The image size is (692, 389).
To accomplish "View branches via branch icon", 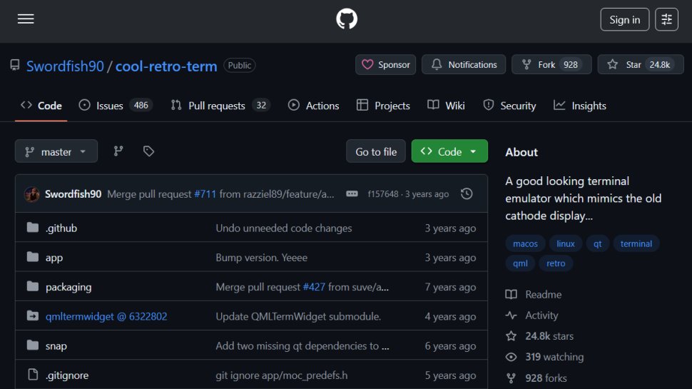I will 118,151.
